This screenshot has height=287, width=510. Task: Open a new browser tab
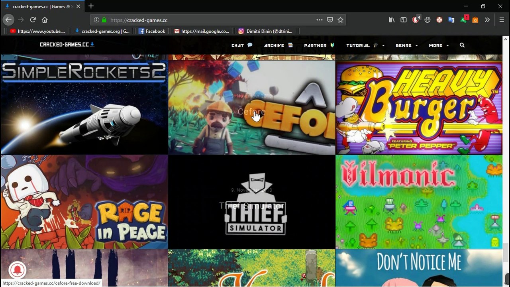tap(91, 6)
